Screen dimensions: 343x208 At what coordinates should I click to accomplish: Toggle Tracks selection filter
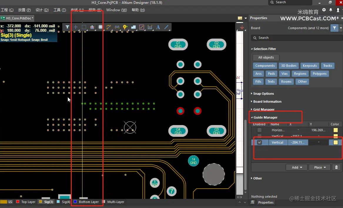[x=327, y=66]
